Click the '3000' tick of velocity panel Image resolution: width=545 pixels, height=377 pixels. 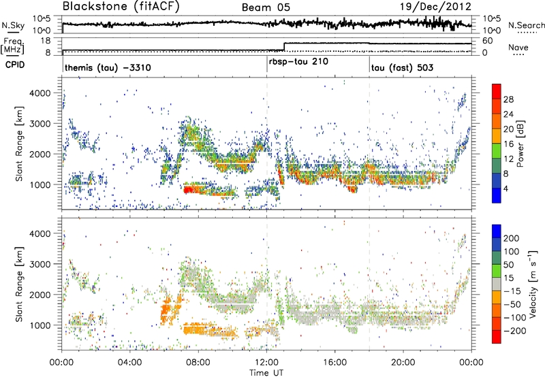[40, 264]
